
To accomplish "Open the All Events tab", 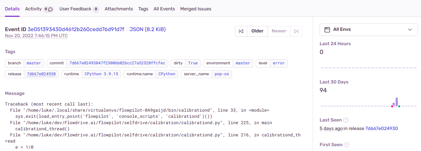I will 164,9.
